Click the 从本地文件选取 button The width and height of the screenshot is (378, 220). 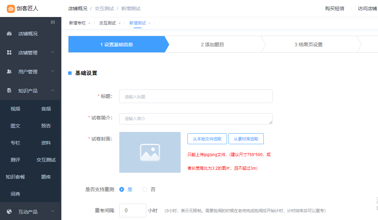207,139
